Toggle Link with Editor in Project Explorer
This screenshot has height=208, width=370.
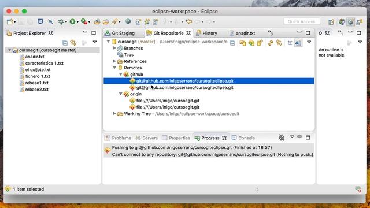click(73, 43)
